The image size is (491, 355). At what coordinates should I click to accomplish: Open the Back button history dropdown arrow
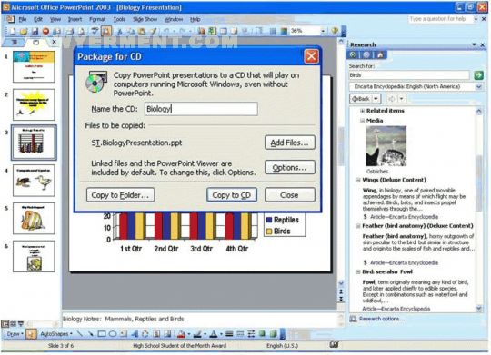(376, 99)
